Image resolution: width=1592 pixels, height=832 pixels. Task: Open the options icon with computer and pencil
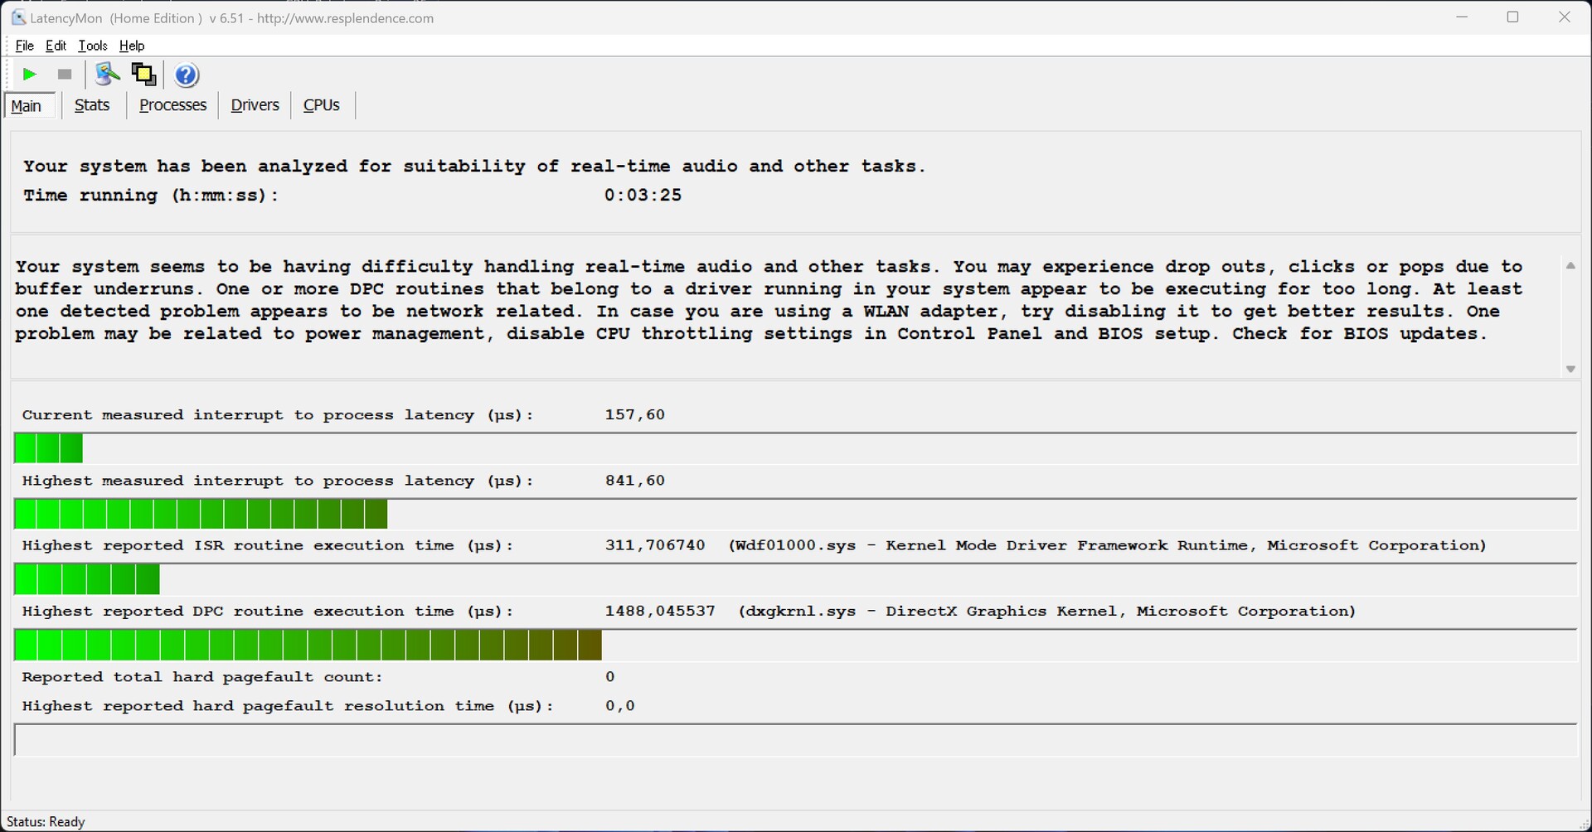[x=107, y=75]
